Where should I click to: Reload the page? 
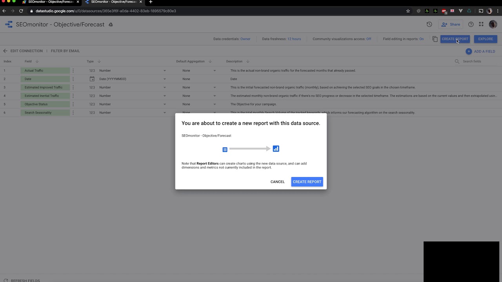pyautogui.click(x=21, y=11)
